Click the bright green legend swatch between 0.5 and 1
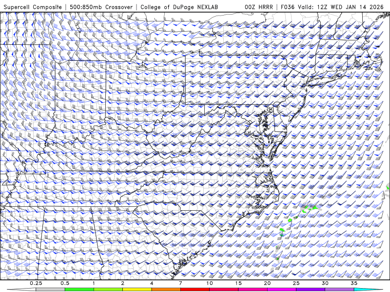The image size is (390, 292). (79, 290)
